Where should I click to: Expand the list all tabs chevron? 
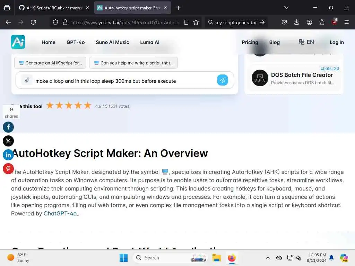(x=286, y=8)
